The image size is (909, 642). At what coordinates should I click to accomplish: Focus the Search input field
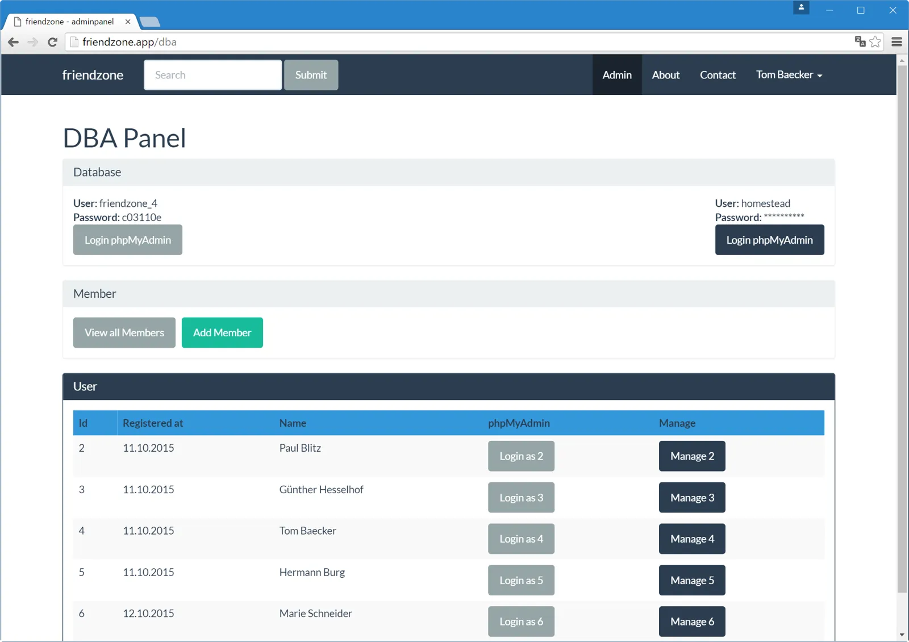pos(213,75)
